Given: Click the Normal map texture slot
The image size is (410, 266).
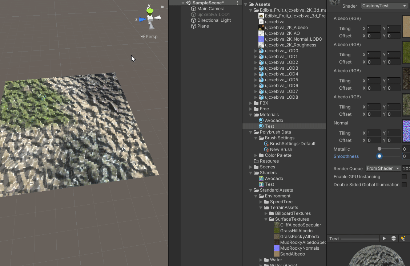Looking at the screenshot, I should point(406,131).
